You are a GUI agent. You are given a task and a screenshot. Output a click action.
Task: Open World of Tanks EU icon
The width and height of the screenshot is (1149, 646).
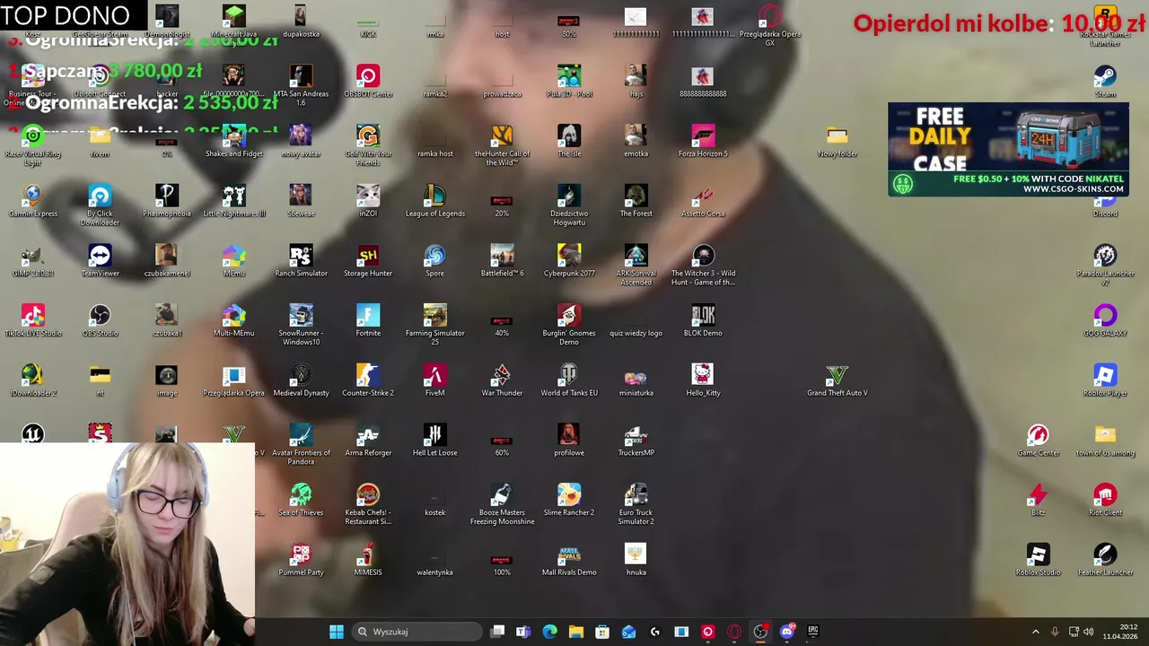569,380
